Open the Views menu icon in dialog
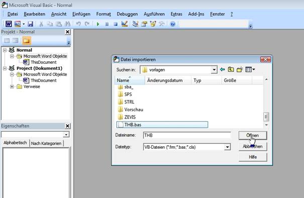Viewport: 304px width, 198px height. tap(250, 69)
